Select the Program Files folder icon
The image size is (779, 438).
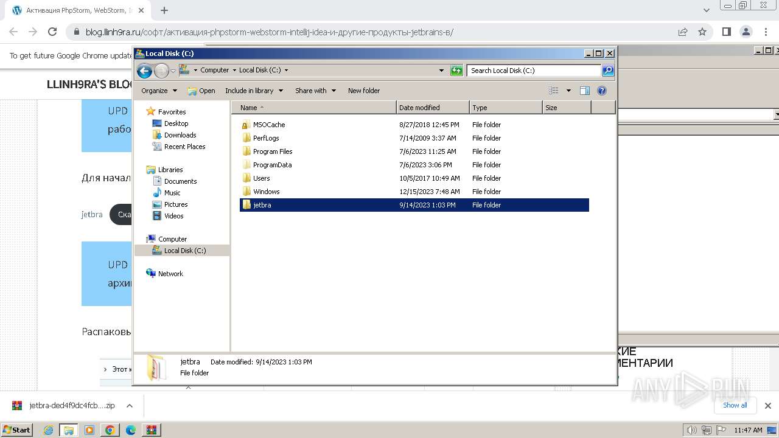pyautogui.click(x=246, y=151)
